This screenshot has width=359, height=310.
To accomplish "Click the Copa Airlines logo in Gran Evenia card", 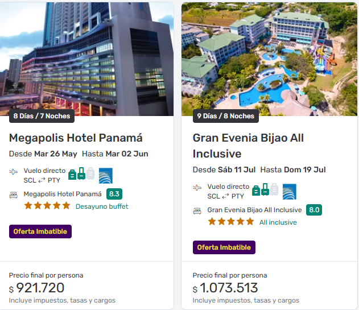I will (x=290, y=191).
